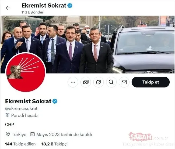Open the Grok profile summary icon
Viewport: 175px width, 149px height.
tap(99, 82)
